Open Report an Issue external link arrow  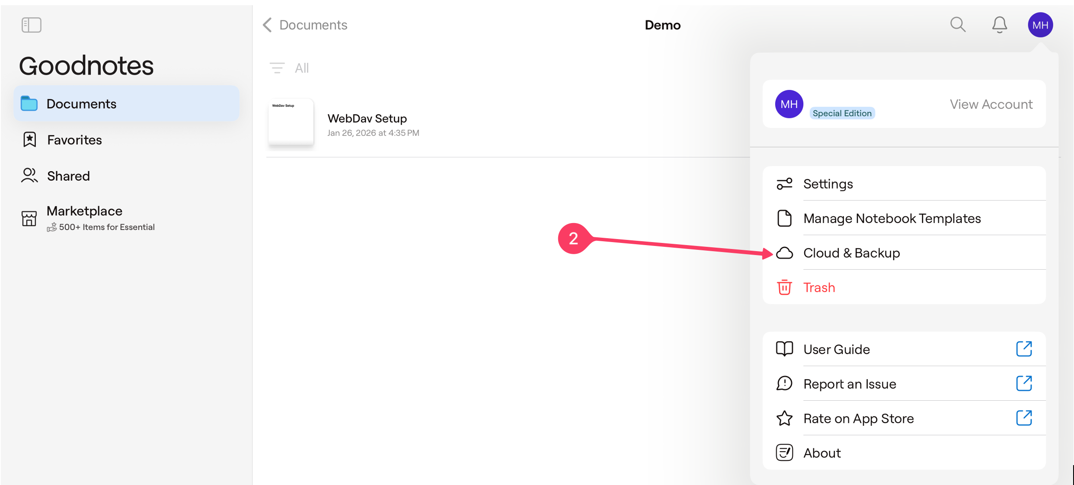coord(1024,383)
